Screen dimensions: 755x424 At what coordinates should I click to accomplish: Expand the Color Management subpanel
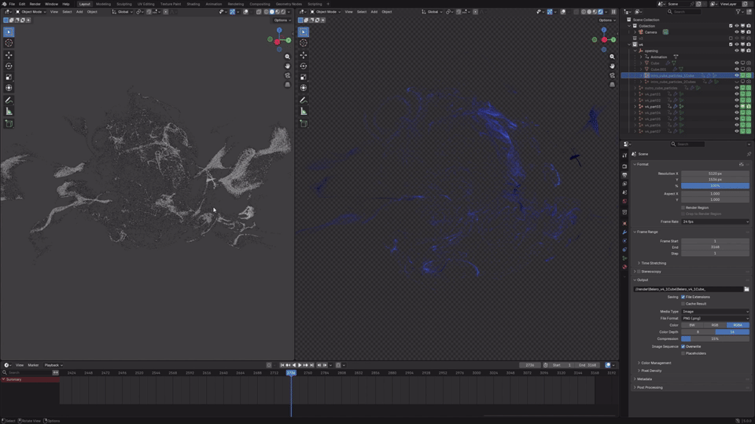pyautogui.click(x=654, y=363)
